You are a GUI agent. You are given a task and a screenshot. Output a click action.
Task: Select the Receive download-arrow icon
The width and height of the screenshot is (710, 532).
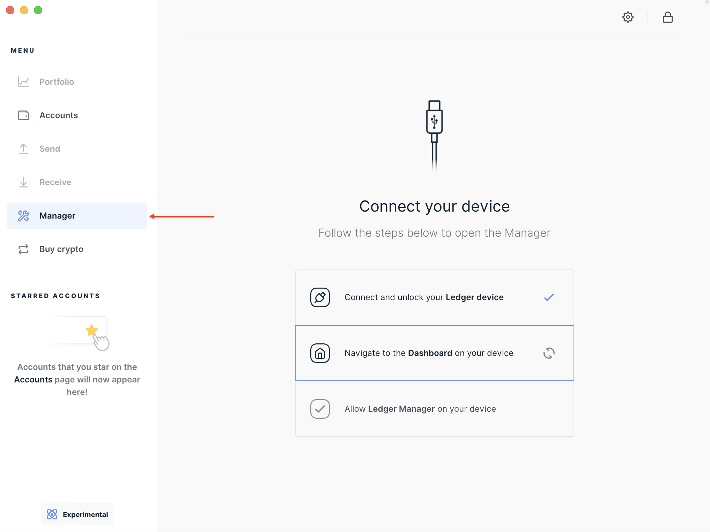click(x=23, y=182)
